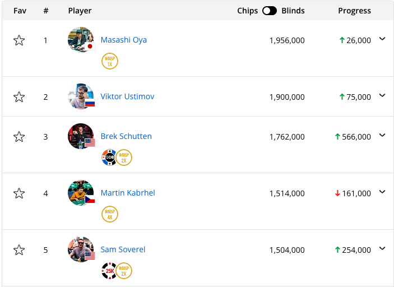Screen dimensions: 394x287
Task: Click Masashi Oya's WSOP 1X bracelet badge
Action: point(110,61)
